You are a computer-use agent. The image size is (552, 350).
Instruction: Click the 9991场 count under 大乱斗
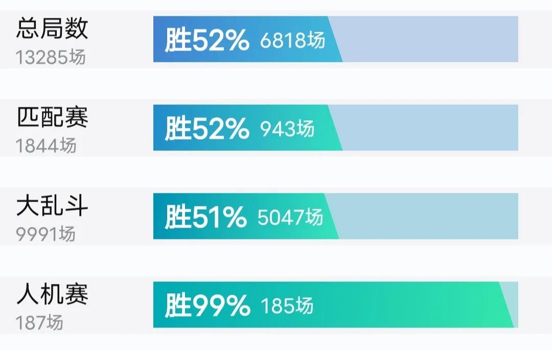[46, 234]
